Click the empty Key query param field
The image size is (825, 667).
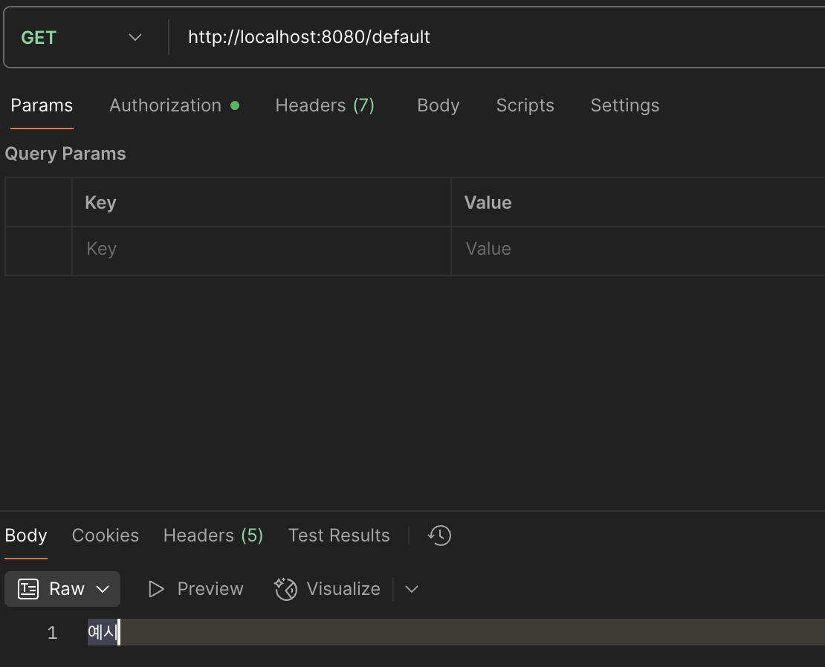[260, 249]
